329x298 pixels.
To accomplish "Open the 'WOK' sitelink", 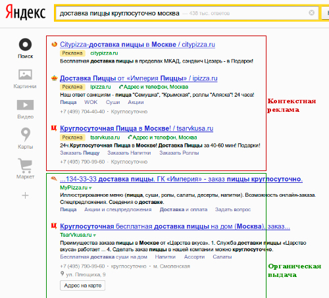I will [91, 103].
